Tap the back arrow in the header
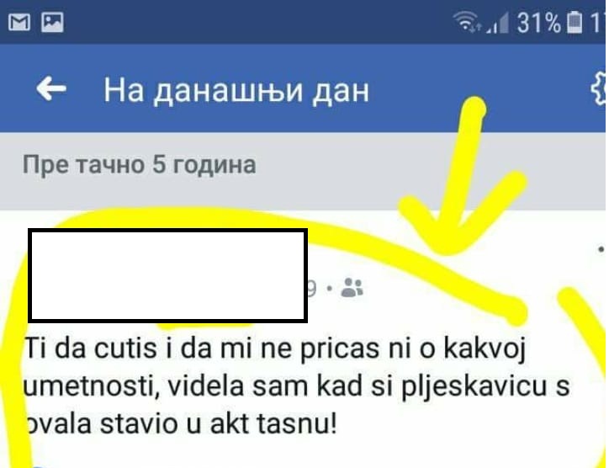Viewport: 609px width, 468px height. point(50,89)
